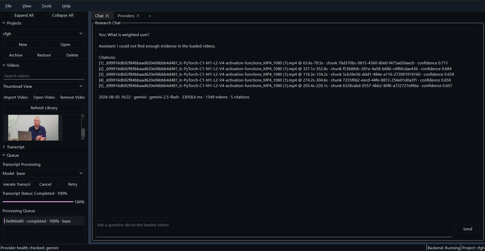Click 'Project: cfgh' status indicator
This screenshot has height=251, width=485.
tap(473, 248)
